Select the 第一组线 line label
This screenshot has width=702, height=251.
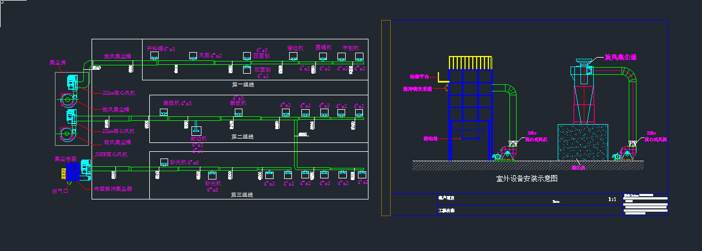coord(243,85)
